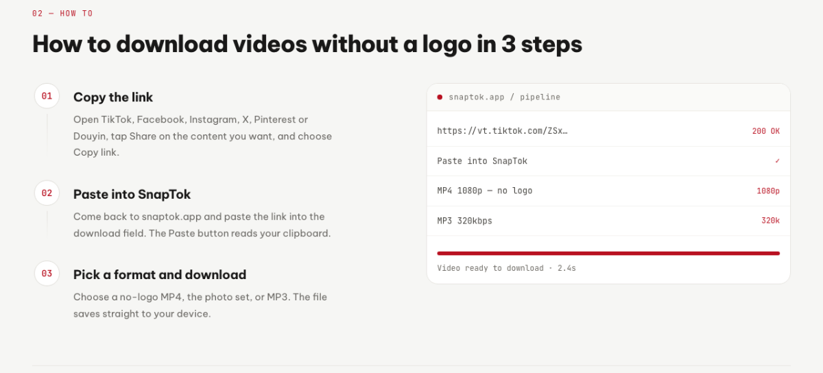Click "Video ready to download · 2.4s" status
This screenshot has height=373, width=823.
(x=506, y=268)
